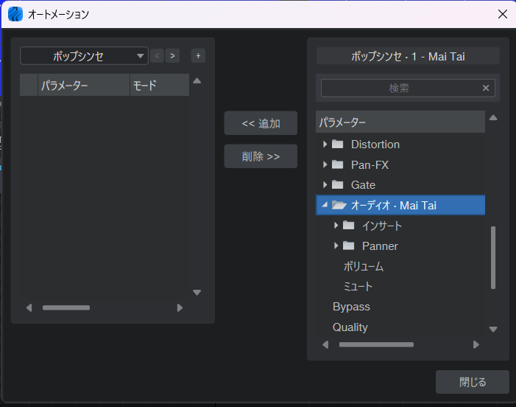Click parameter tree scroll up arrow
Image resolution: width=516 pixels, height=407 pixels.
click(493, 118)
